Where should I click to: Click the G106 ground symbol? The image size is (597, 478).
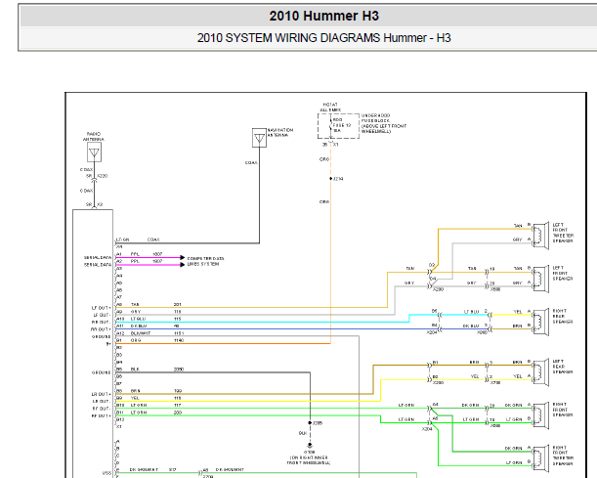310,446
